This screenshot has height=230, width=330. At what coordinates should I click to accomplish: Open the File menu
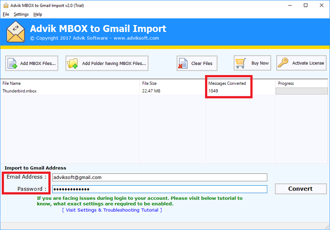(x=6, y=14)
